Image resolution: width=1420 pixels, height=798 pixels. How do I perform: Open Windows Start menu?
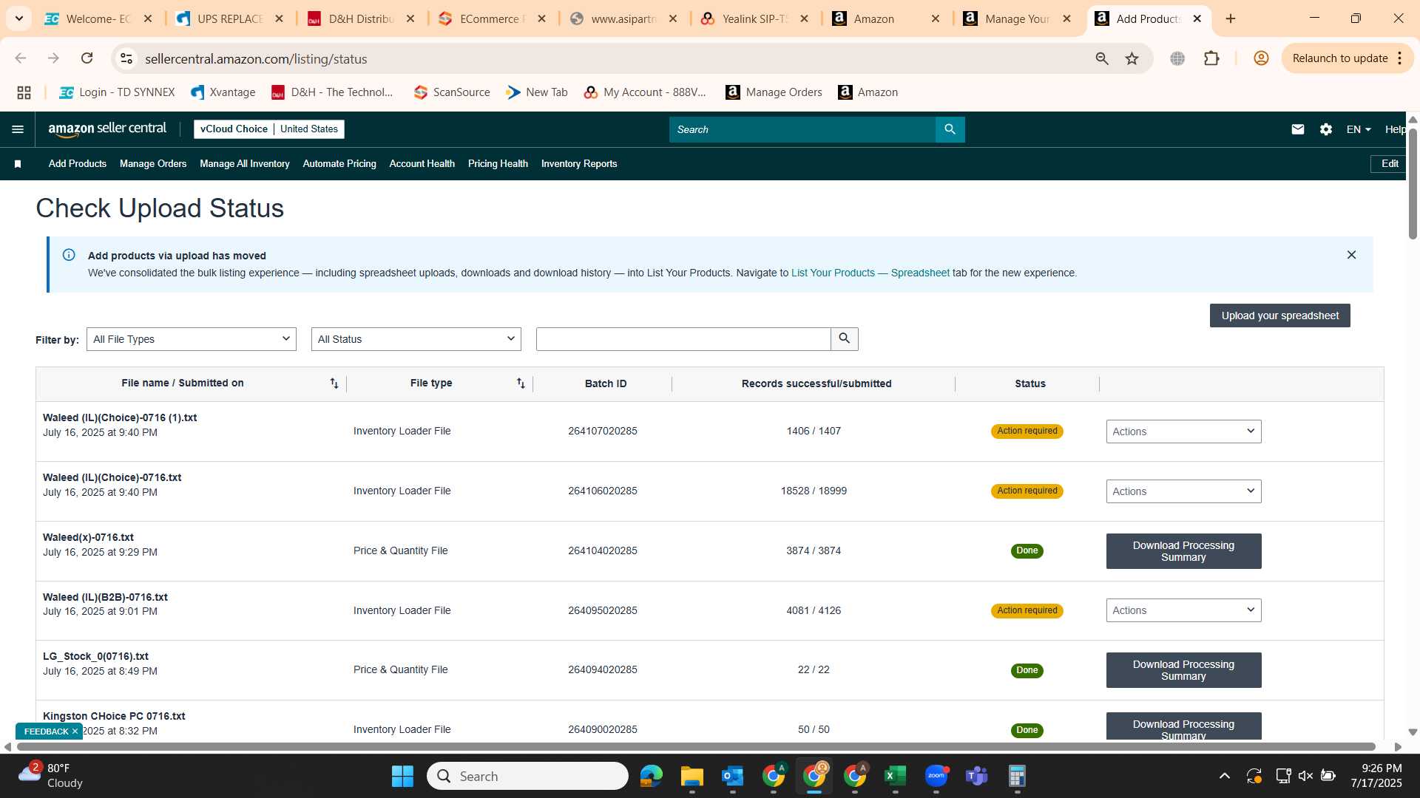(x=402, y=776)
